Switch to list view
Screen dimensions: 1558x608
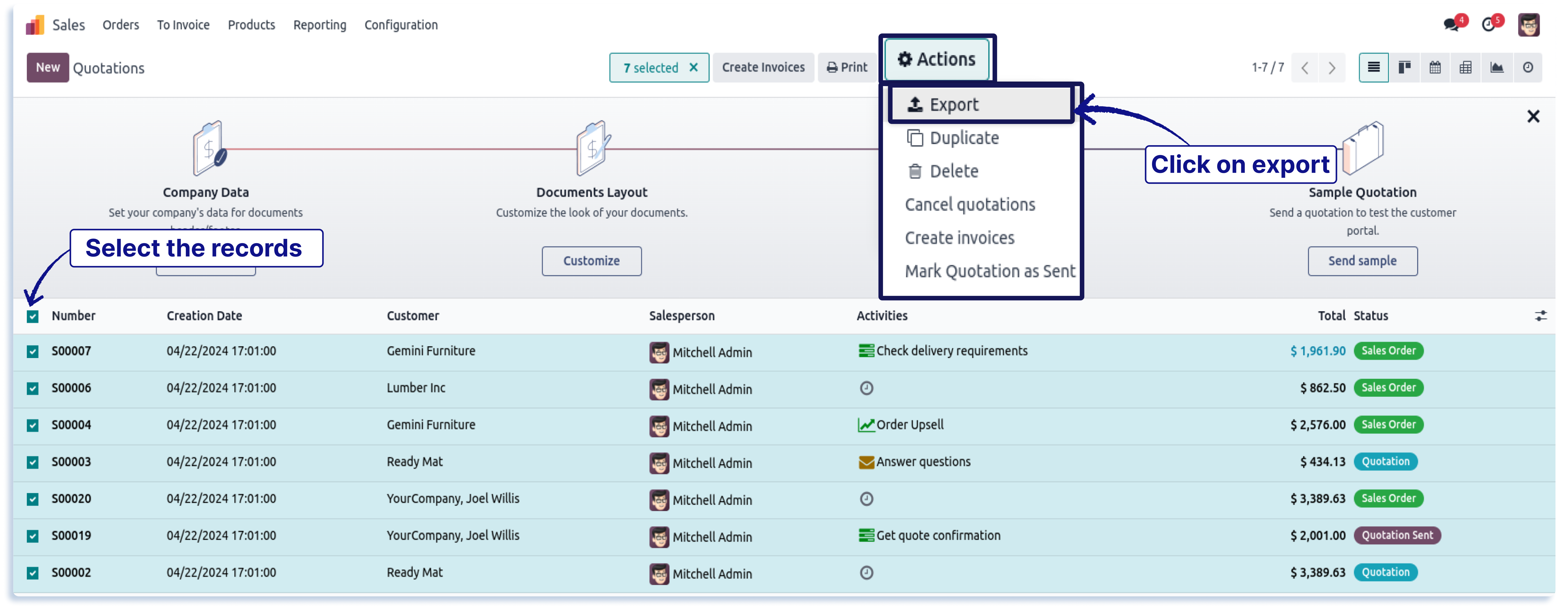(x=1373, y=68)
